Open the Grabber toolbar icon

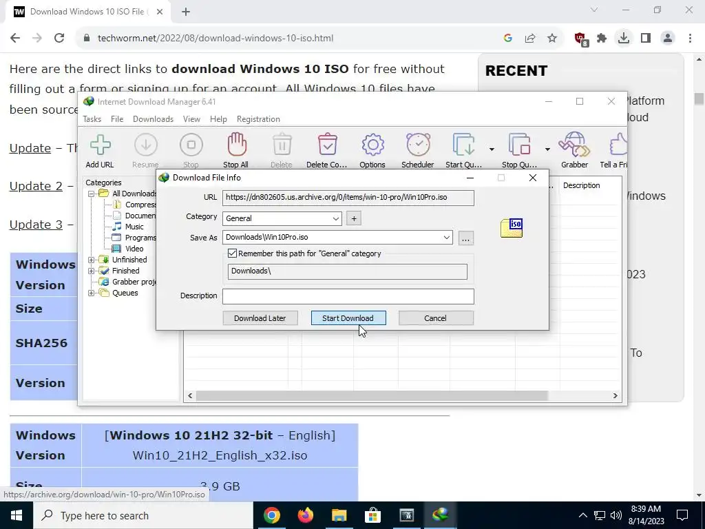pos(574,145)
